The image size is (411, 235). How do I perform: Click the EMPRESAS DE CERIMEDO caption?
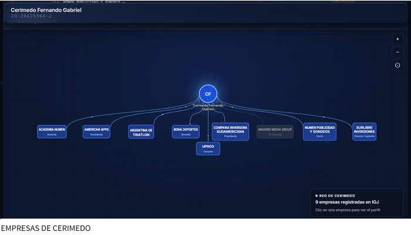46,228
